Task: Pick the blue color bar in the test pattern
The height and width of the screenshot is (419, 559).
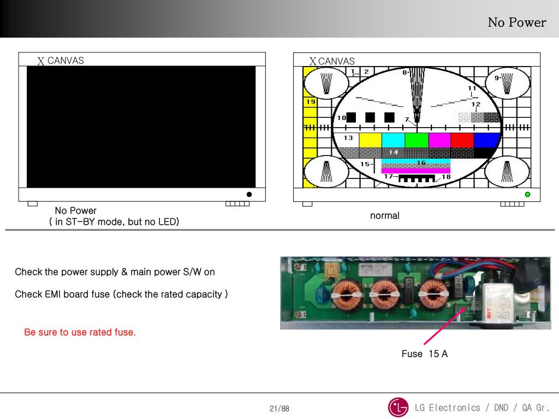Action: [486, 140]
